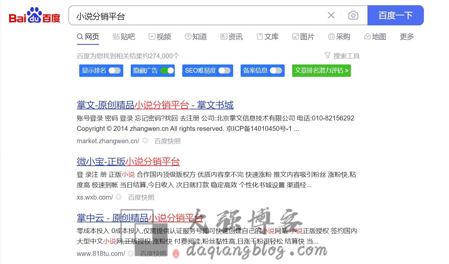Image resolution: width=449 pixels, height=264 pixels.
Task: Open the 采购 tab
Action: pos(339,37)
